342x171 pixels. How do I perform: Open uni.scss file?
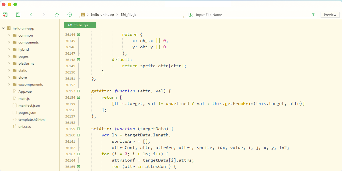[x=25, y=126]
